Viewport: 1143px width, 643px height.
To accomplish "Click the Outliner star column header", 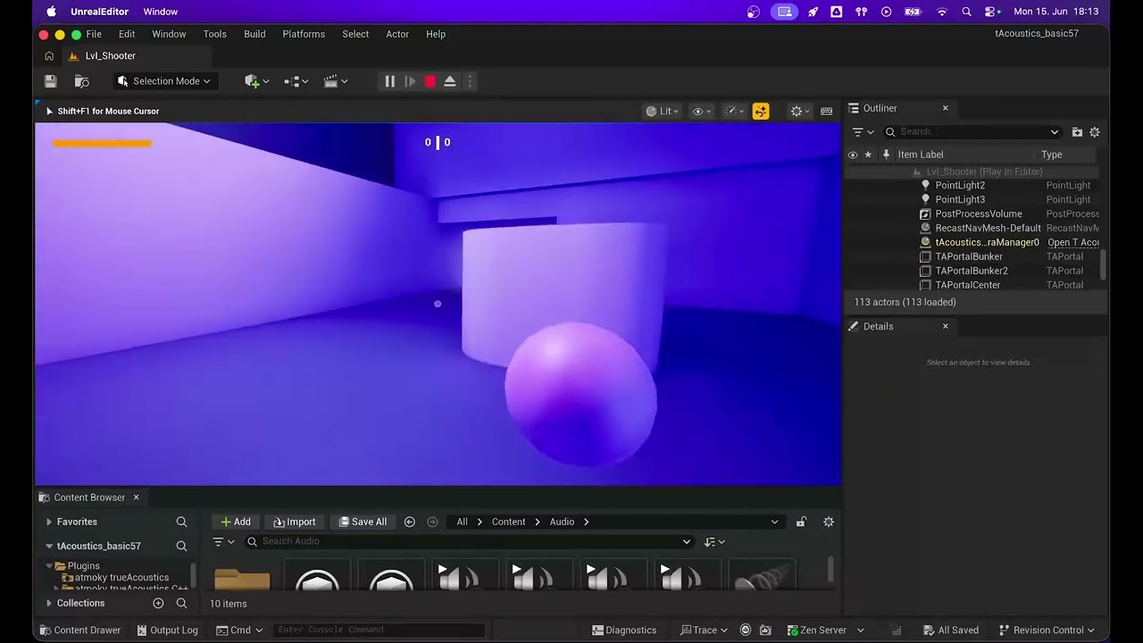I will (x=868, y=154).
